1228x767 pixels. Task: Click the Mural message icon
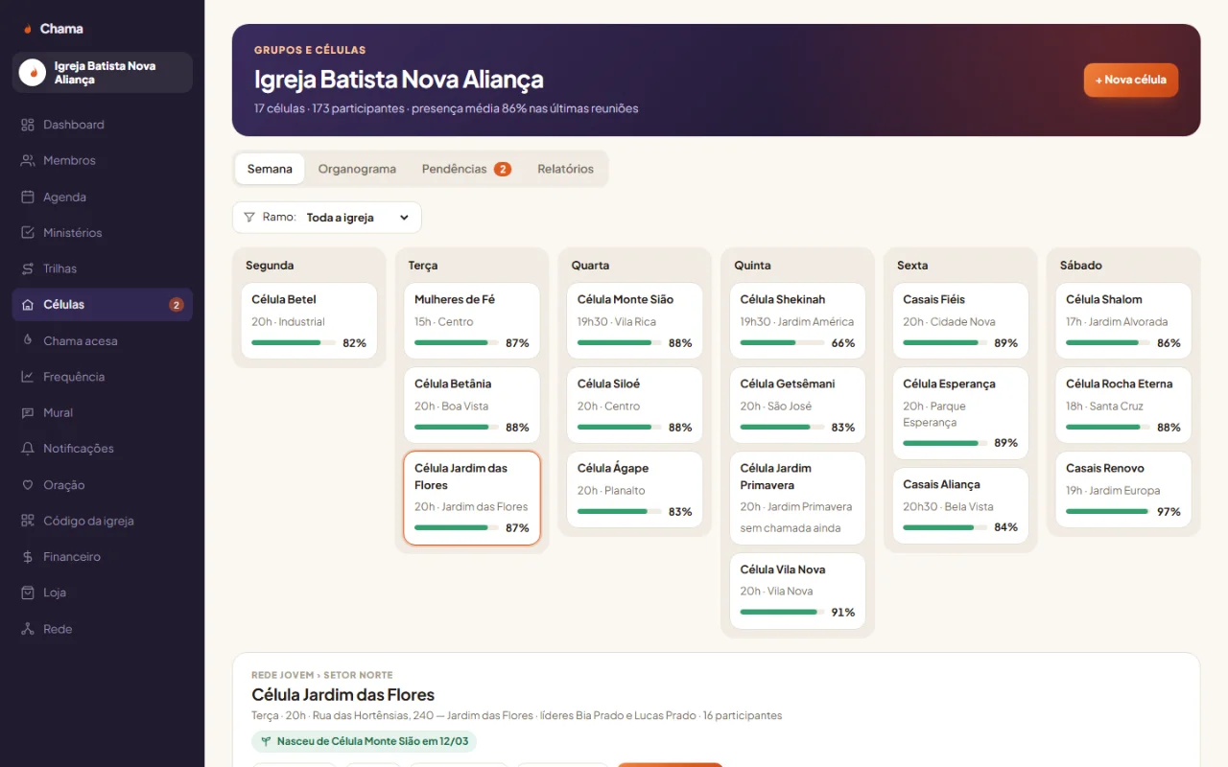tap(27, 413)
